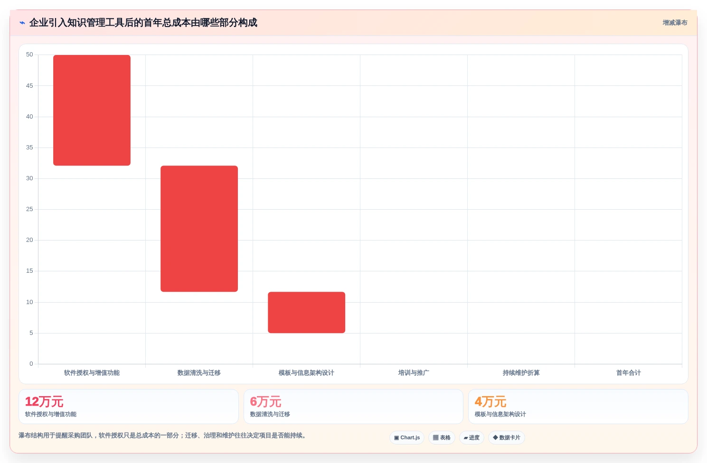707x463 pixels.
Task: Click the 培训与推广 axis label
Action: [x=414, y=373]
